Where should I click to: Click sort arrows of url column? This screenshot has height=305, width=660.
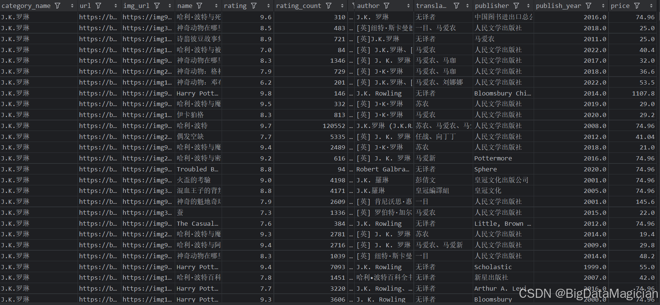click(x=116, y=6)
